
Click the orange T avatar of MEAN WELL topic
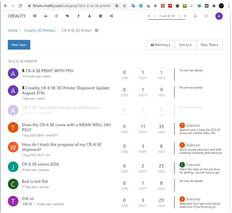tap(13, 127)
